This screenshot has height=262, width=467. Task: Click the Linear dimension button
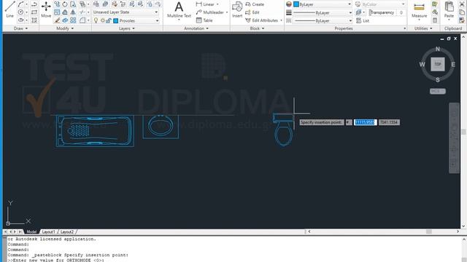coord(205,4)
